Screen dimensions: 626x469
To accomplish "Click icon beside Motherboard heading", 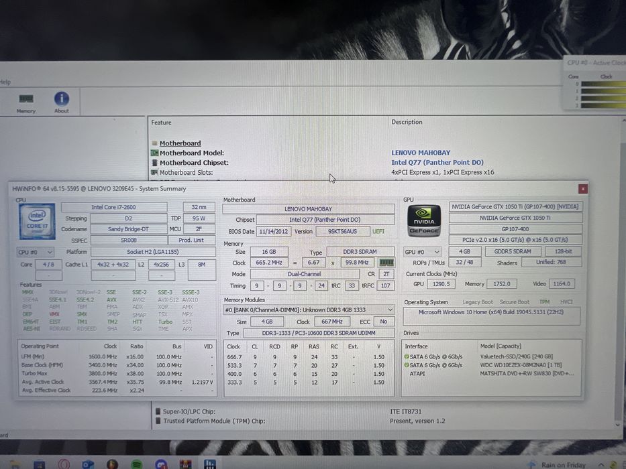I will (x=154, y=143).
